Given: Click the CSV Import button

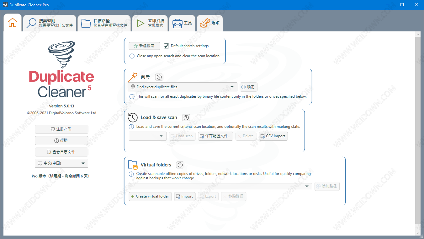Looking at the screenshot, I should click(273, 136).
